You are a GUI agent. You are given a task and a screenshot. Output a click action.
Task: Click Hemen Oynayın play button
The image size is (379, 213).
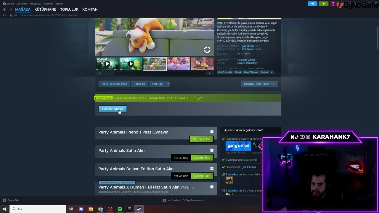pyautogui.click(x=113, y=109)
